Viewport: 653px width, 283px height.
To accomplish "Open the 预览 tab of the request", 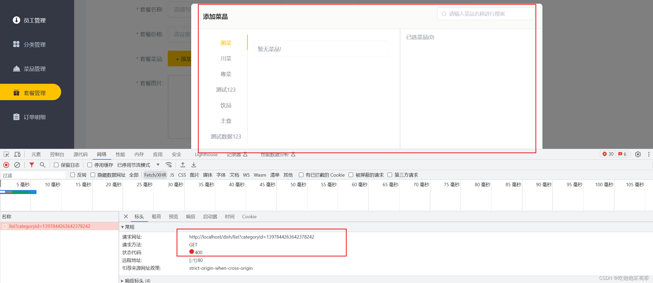I will (173, 216).
